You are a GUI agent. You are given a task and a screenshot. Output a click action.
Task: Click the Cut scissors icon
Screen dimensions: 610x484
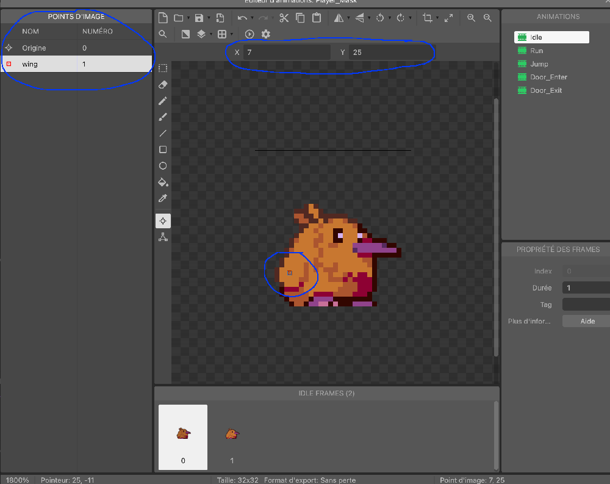tap(284, 18)
